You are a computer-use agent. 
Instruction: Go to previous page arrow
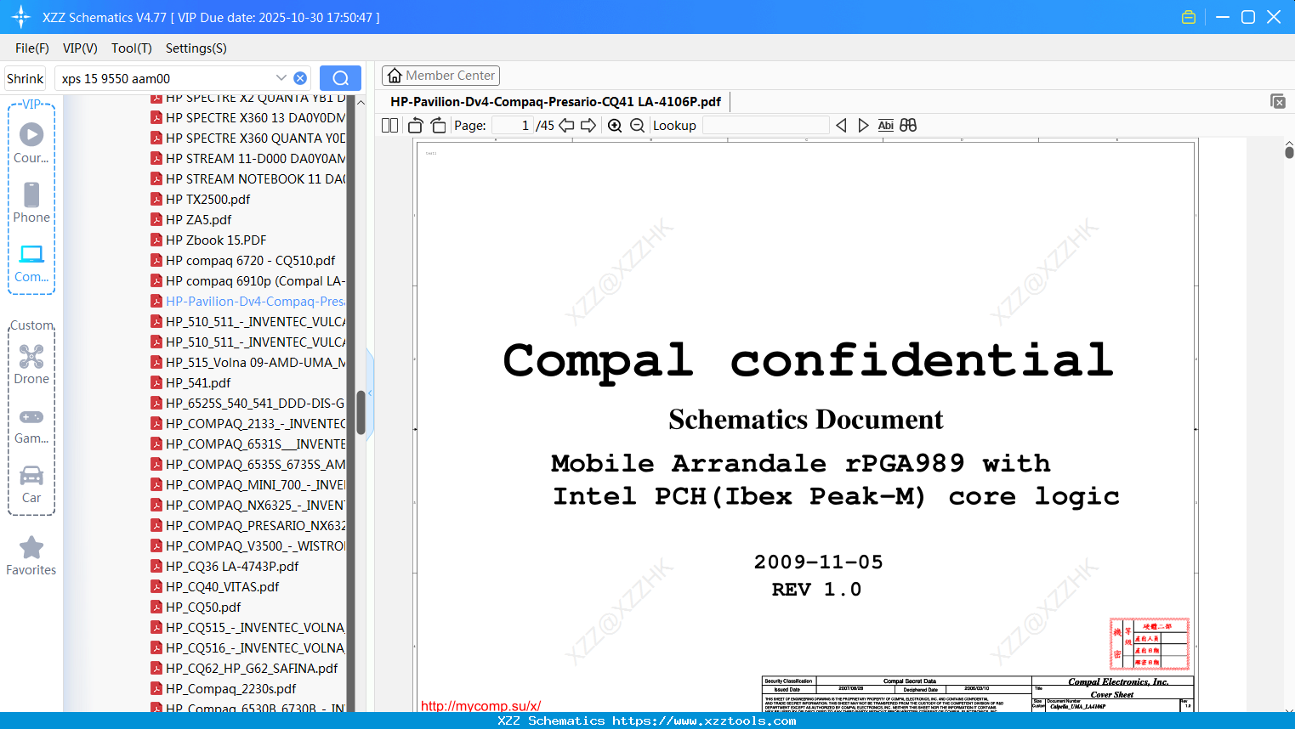pos(566,126)
